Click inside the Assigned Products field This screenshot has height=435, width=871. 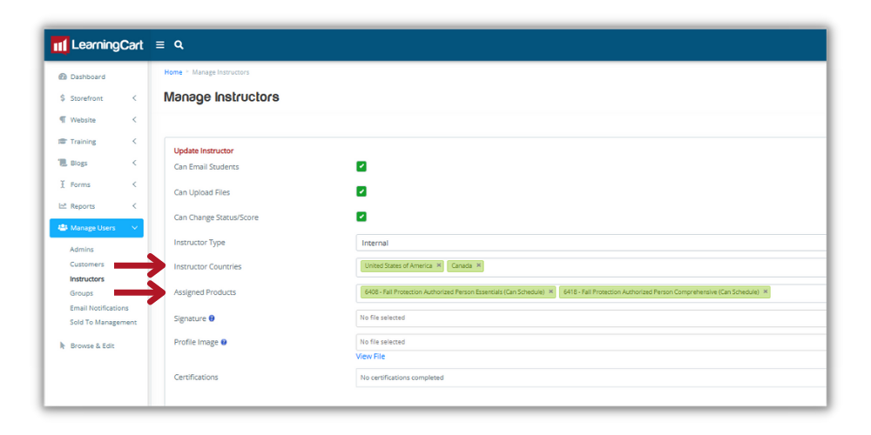point(591,293)
